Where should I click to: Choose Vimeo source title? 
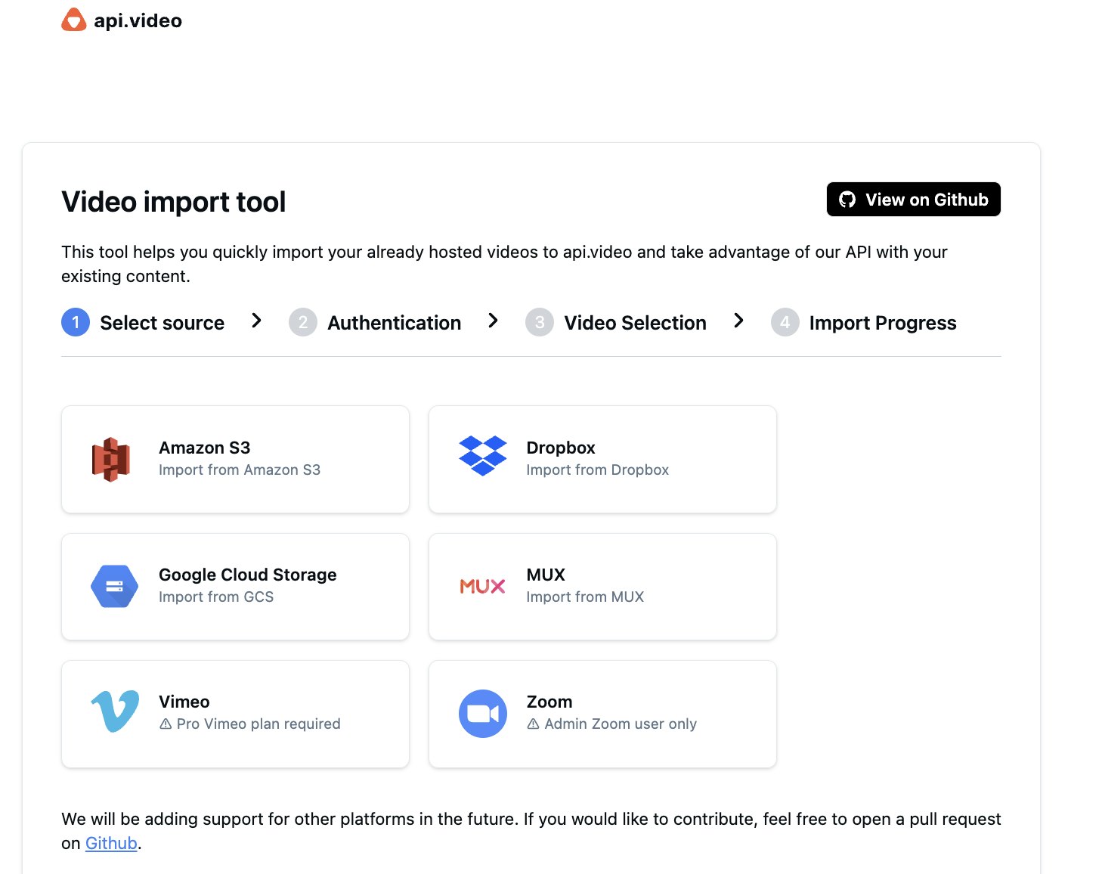point(184,702)
